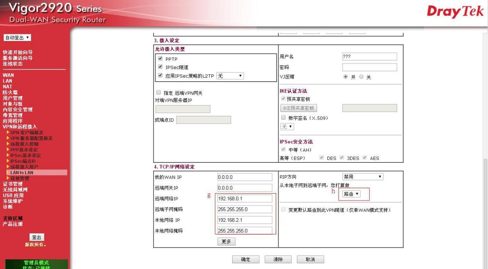Toggle the PPTP checkbox
The height and width of the screenshot is (269, 488).
point(160,58)
